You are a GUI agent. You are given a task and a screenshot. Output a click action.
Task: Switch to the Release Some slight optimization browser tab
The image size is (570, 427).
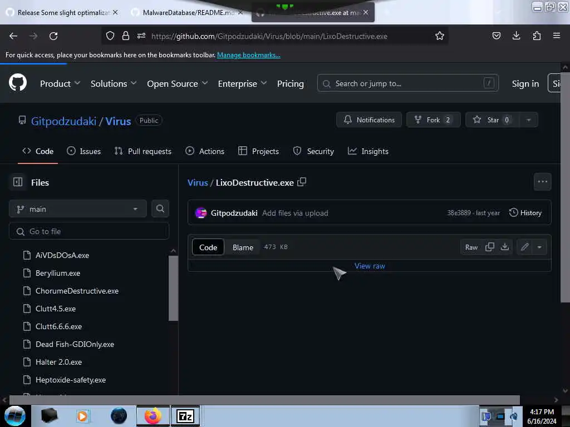(63, 12)
